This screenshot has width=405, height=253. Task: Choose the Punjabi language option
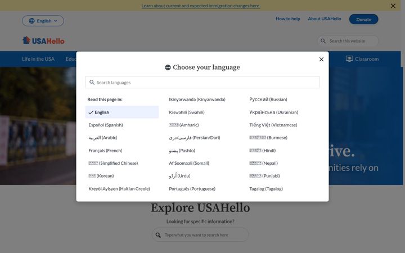264,176
